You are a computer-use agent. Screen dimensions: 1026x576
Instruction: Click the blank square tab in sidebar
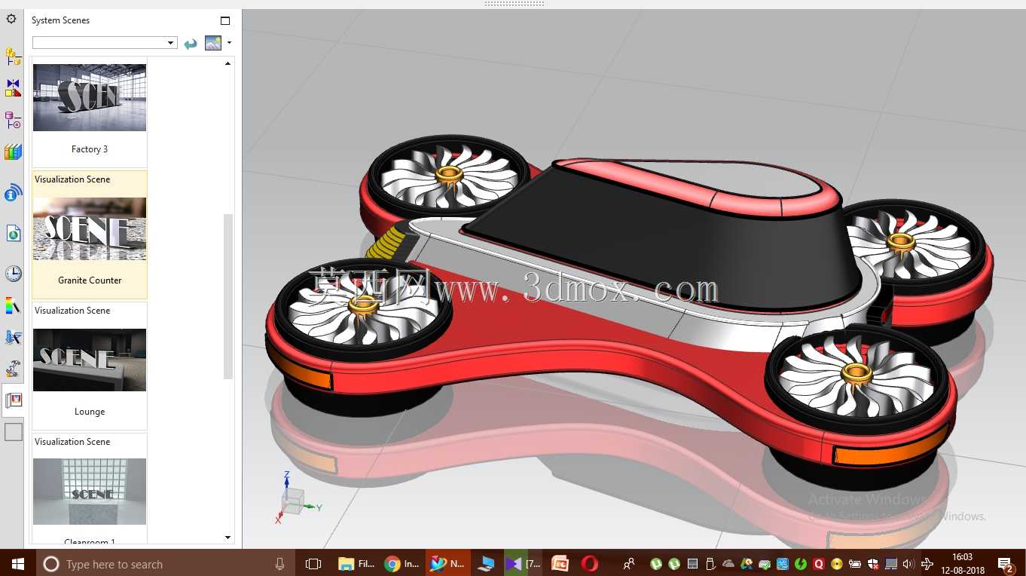[14, 432]
